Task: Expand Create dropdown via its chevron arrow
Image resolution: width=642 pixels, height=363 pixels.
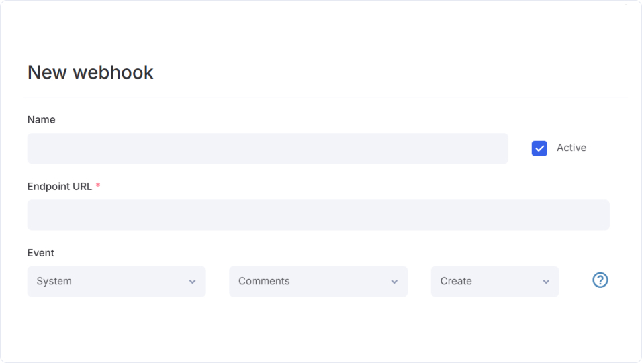Action: [546, 282]
